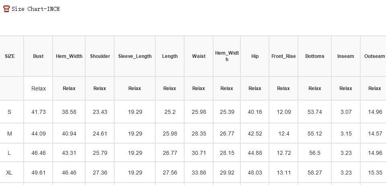The image size is (386, 185).
Task: Select Waist value 30.71 for size L
Action: click(x=199, y=153)
